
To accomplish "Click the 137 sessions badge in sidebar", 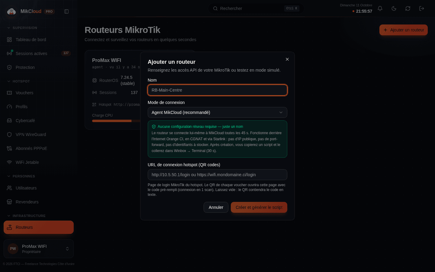I will pyautogui.click(x=66, y=53).
